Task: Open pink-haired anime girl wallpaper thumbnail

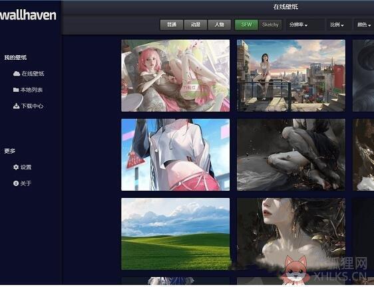Action: 175,76
